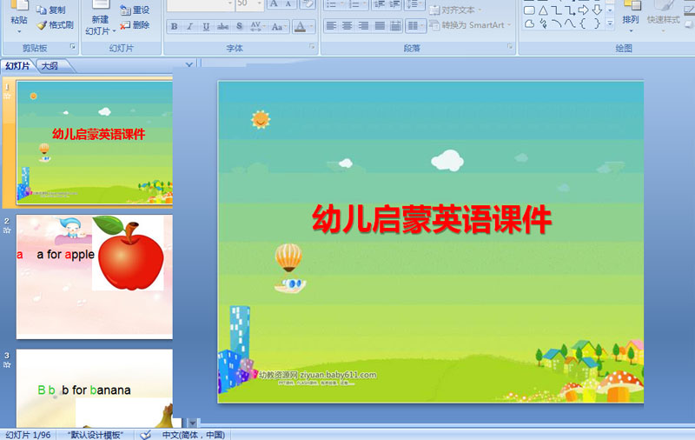Toggle Italic formatting
Image resolution: width=695 pixels, height=440 pixels.
[189, 27]
